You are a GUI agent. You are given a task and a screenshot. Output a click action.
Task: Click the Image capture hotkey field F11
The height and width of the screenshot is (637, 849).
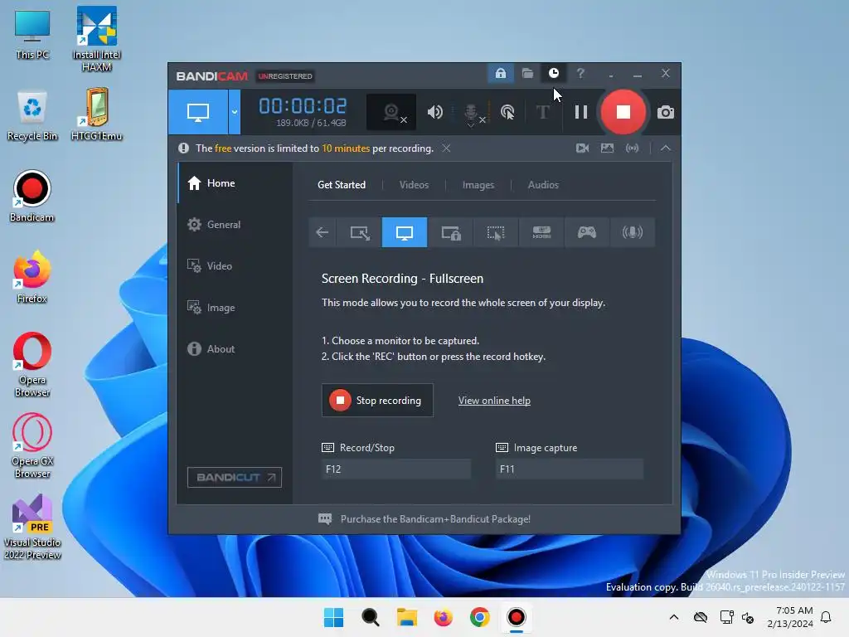pos(570,469)
